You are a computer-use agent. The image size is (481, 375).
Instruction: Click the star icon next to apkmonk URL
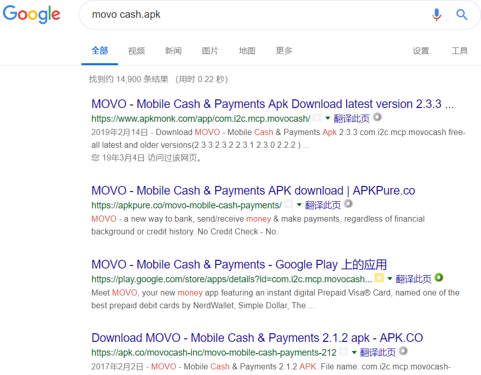pyautogui.click(x=317, y=118)
